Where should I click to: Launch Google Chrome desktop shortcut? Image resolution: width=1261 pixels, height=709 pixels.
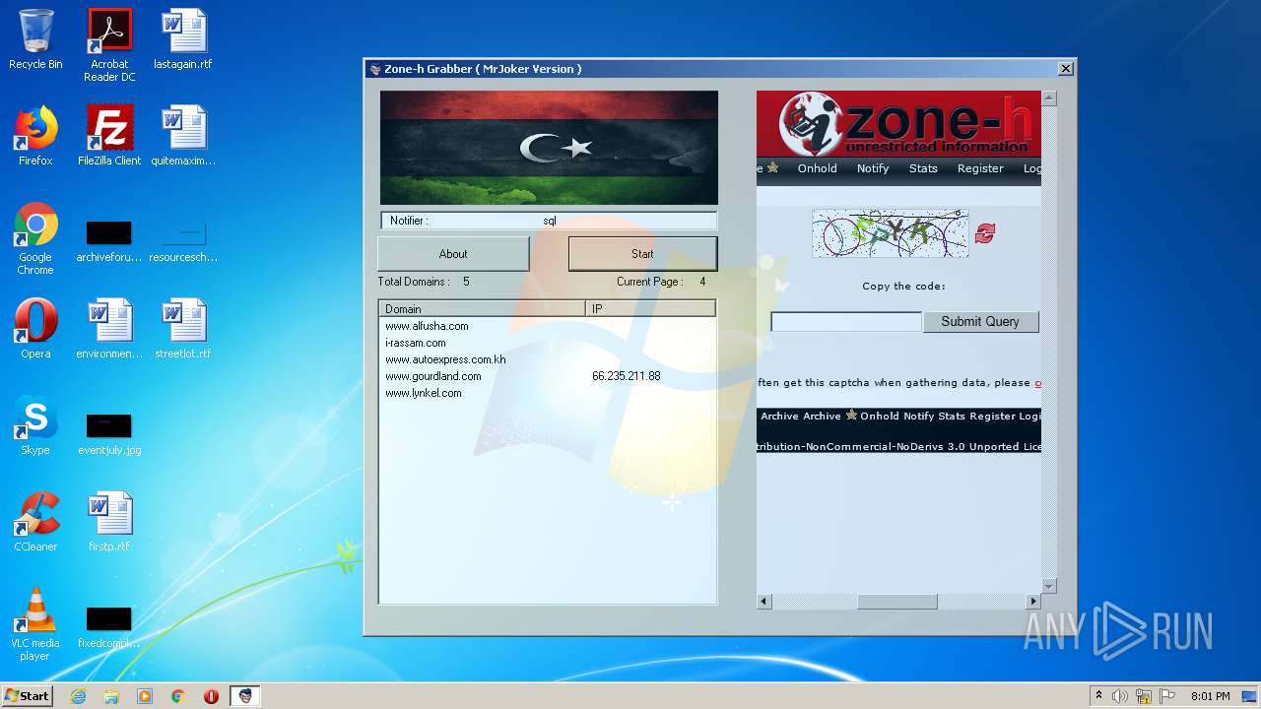[35, 237]
